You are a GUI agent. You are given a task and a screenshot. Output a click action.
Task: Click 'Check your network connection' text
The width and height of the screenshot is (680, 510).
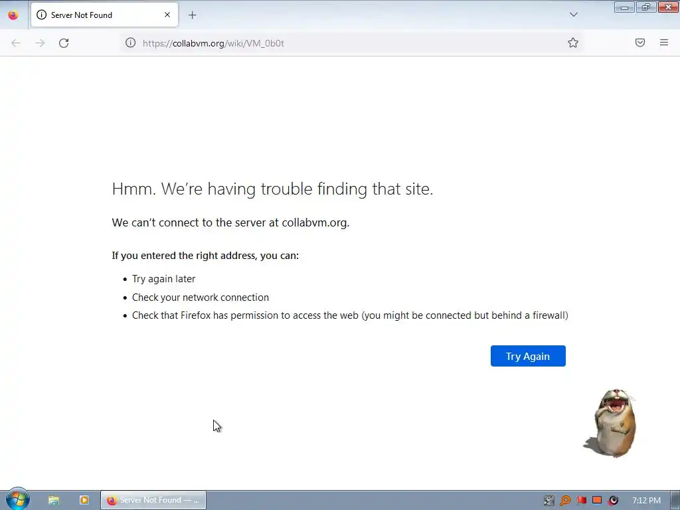coord(201,297)
